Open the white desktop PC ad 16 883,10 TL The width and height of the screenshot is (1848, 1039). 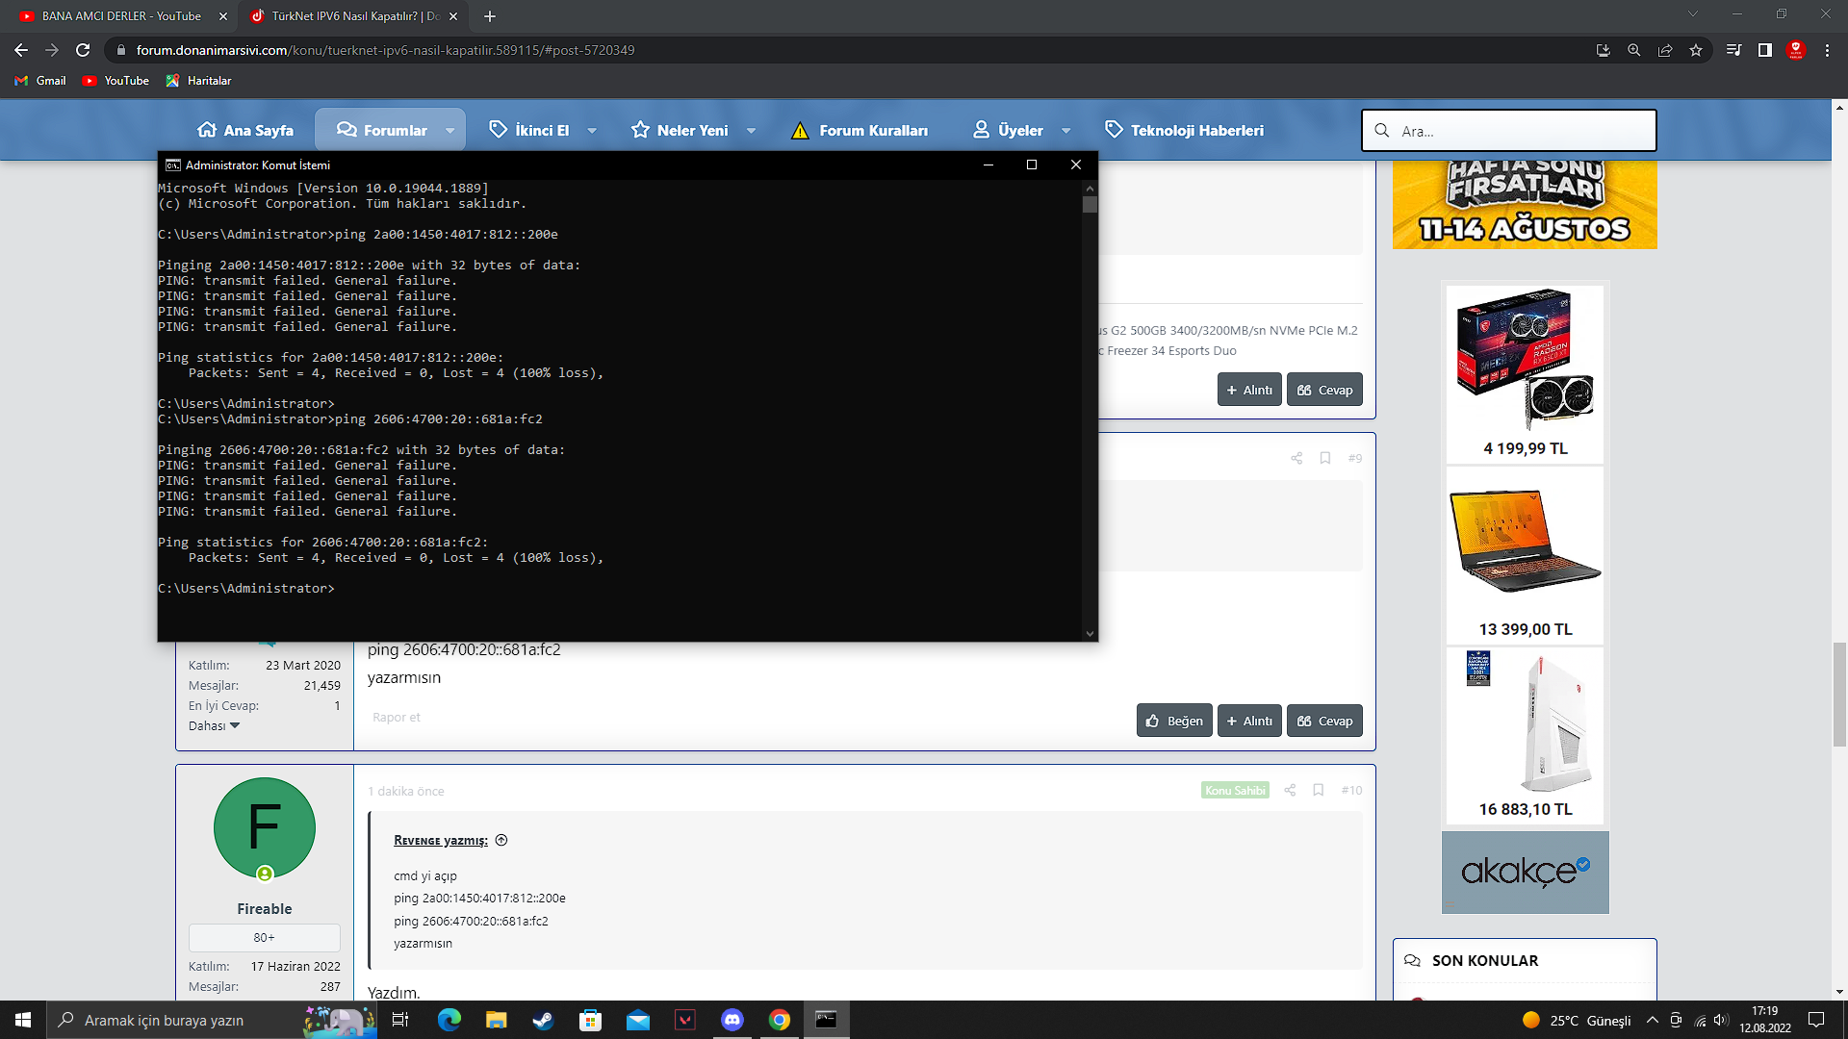coord(1525,736)
